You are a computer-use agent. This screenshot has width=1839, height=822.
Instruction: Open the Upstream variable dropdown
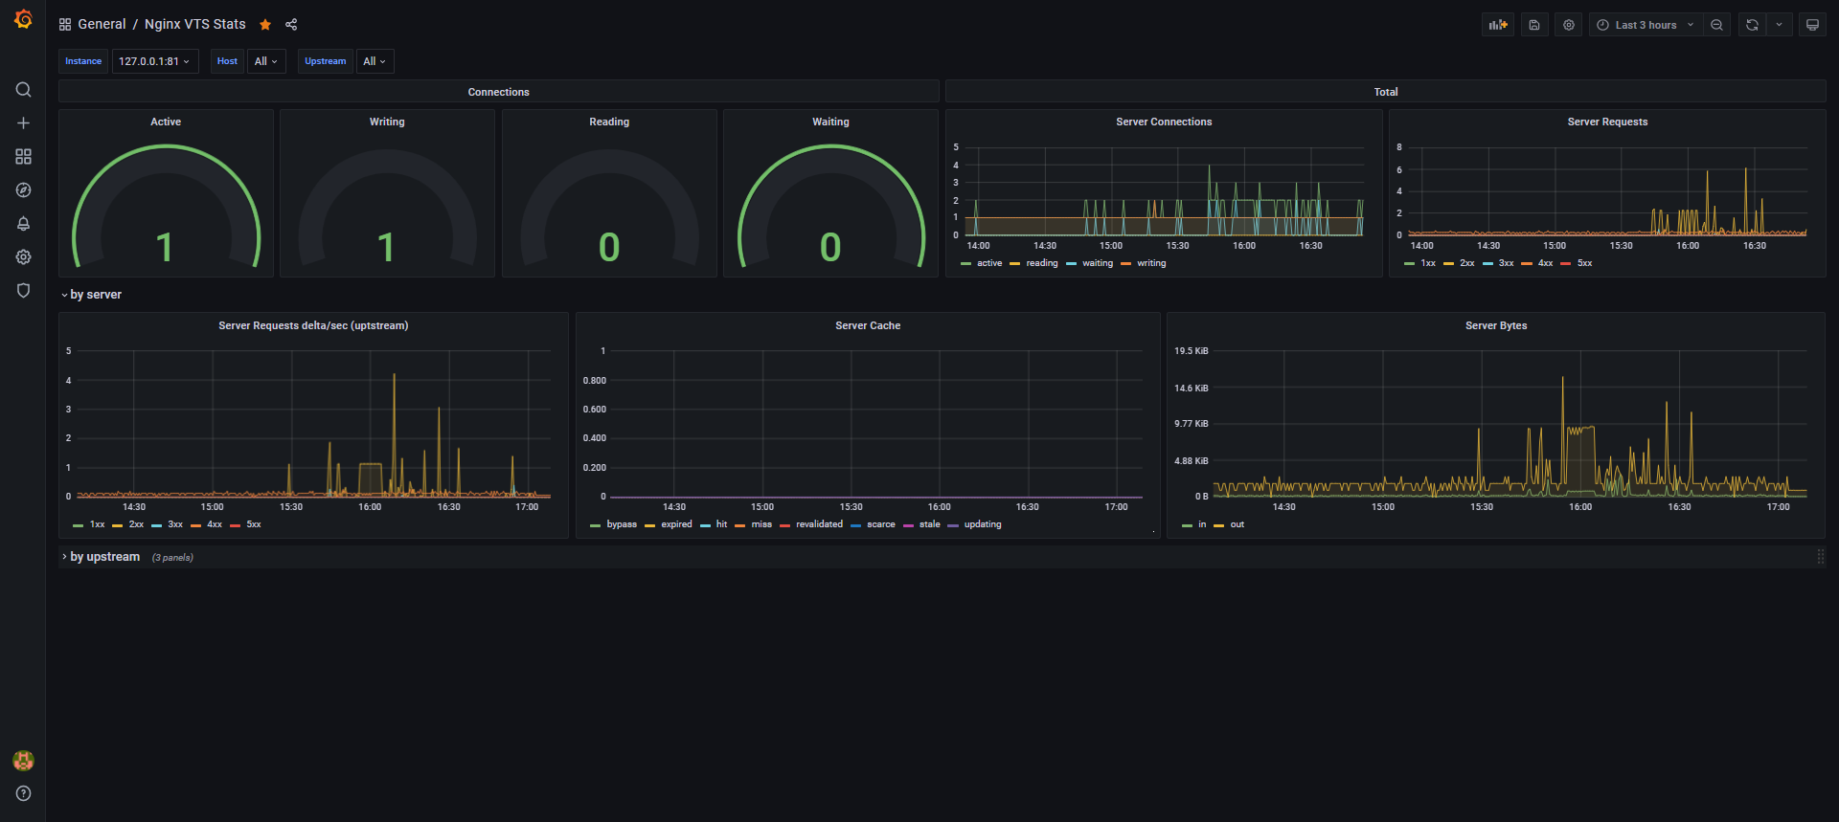click(x=375, y=61)
